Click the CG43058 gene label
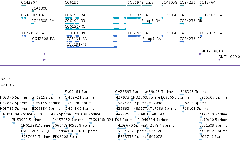The image size is (240, 141). click(169, 3)
